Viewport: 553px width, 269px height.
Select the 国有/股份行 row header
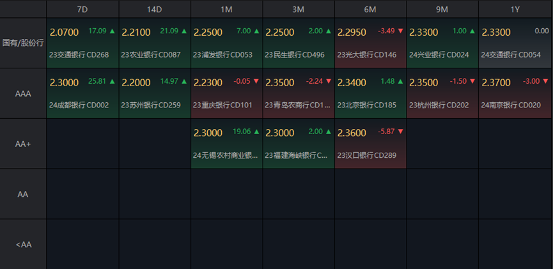[x=23, y=43]
